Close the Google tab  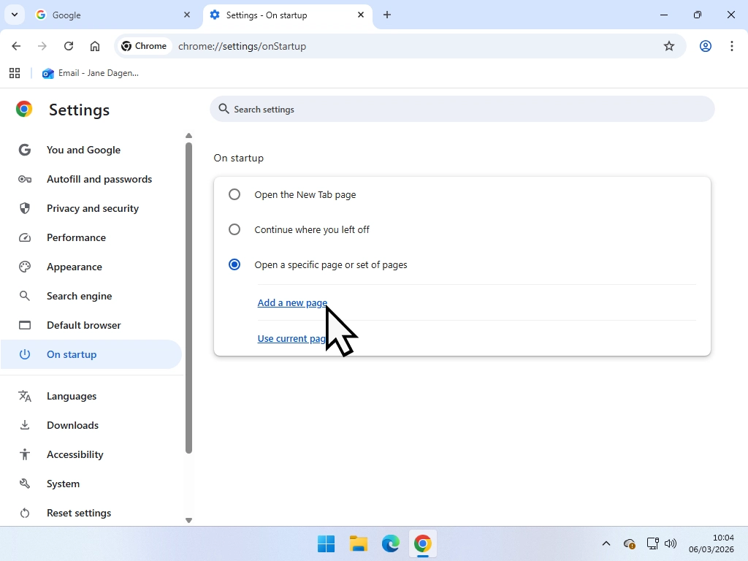(187, 15)
